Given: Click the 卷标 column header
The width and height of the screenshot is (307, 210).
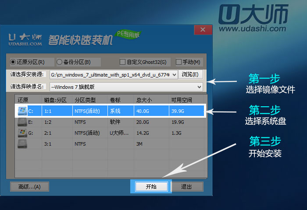Looking at the screenshot, I should pyautogui.click(x=121, y=100).
